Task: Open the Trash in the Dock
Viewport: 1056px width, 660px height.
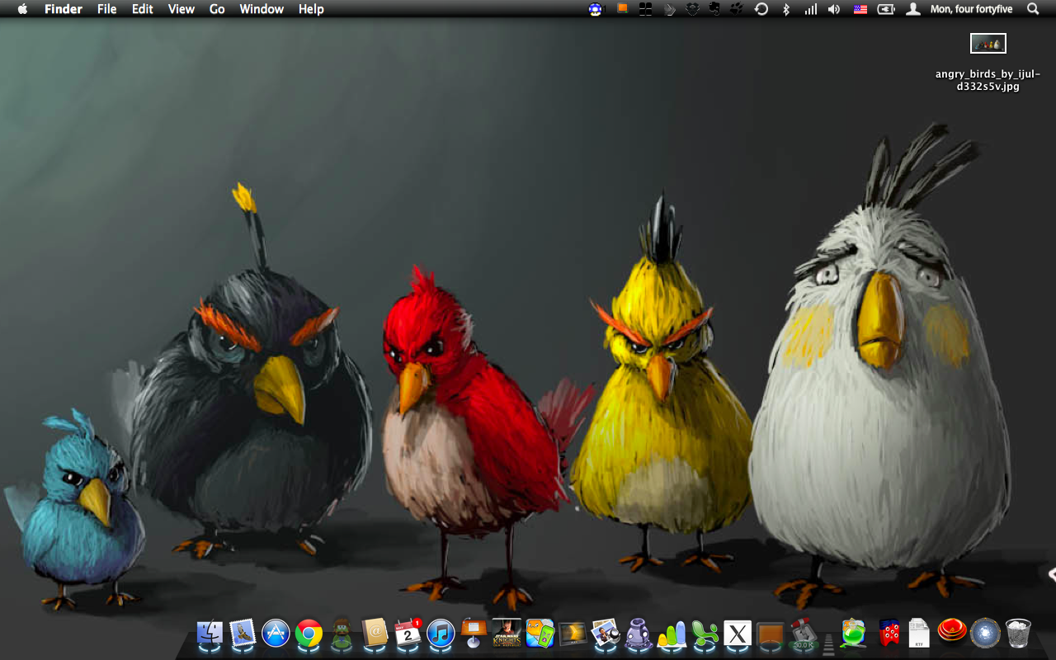Action: 1018,633
